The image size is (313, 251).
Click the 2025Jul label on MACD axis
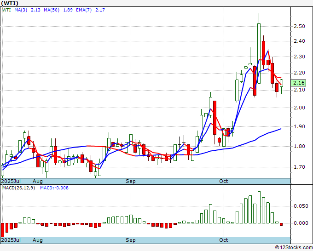[x=11, y=240]
